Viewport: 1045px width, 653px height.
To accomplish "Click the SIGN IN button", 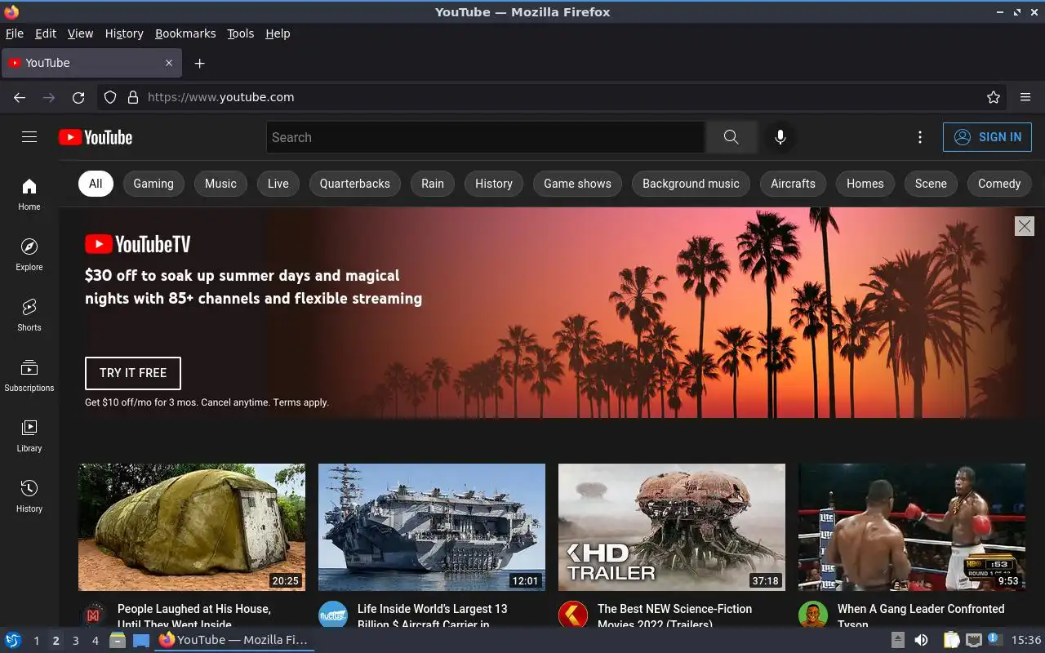I will 987,137.
